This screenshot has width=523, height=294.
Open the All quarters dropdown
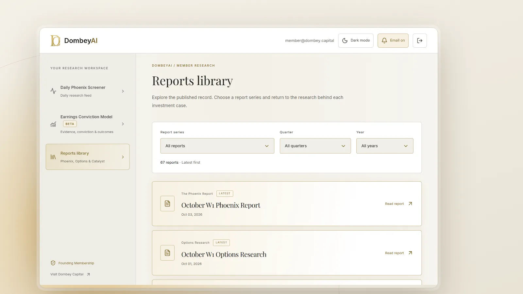[x=315, y=146]
